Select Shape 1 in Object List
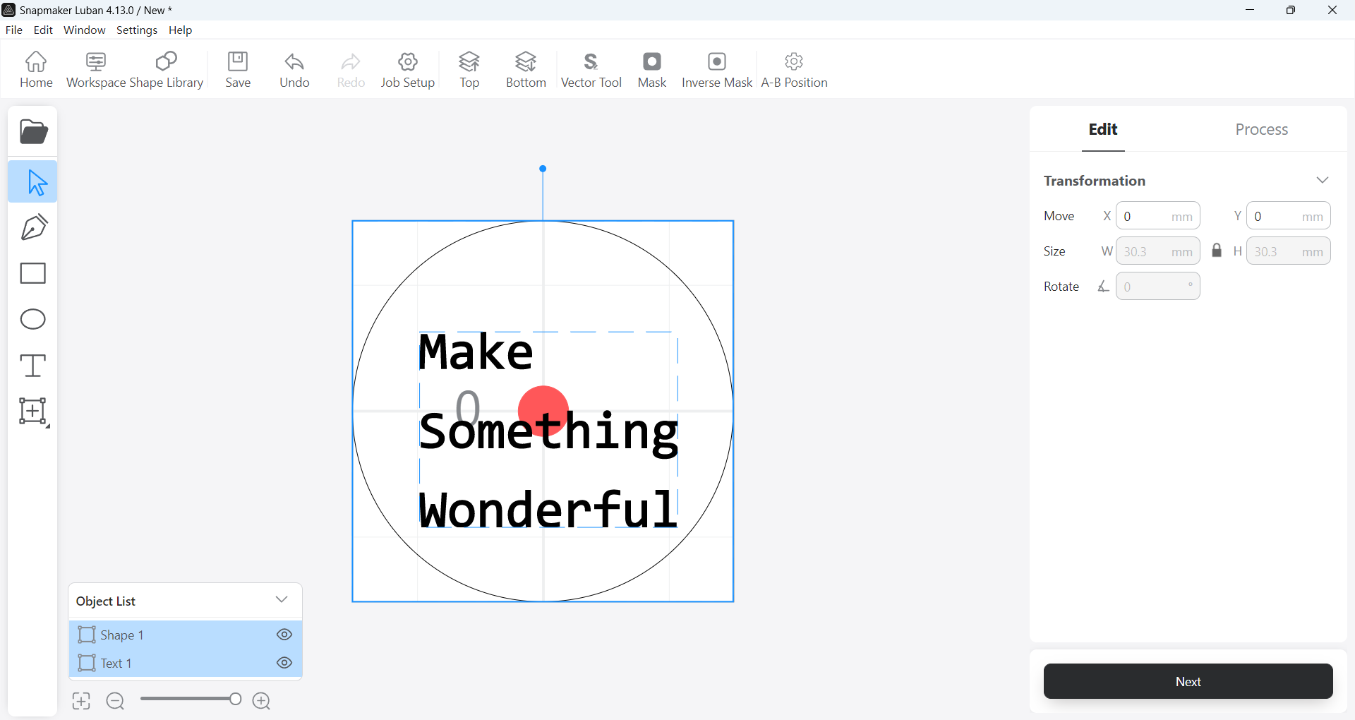The width and height of the screenshot is (1355, 720). pyautogui.click(x=186, y=635)
